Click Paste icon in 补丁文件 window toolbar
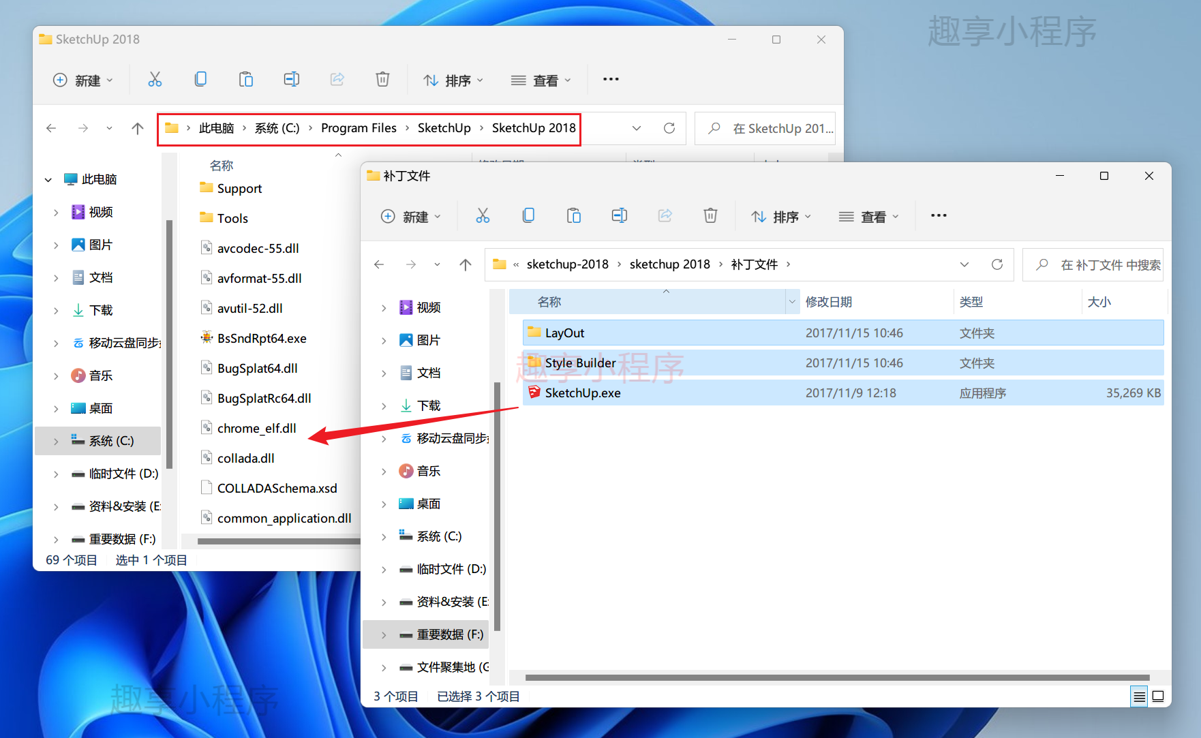Viewport: 1201px width, 738px height. pos(574,216)
